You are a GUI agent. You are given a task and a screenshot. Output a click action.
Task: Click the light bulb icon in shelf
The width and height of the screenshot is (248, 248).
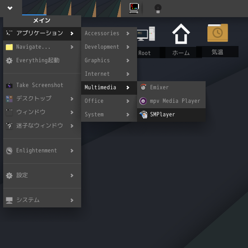coord(158,9)
